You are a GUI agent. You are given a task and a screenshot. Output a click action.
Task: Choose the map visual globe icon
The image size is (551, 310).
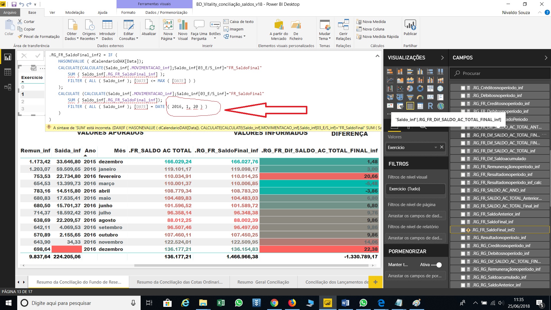pos(440,89)
